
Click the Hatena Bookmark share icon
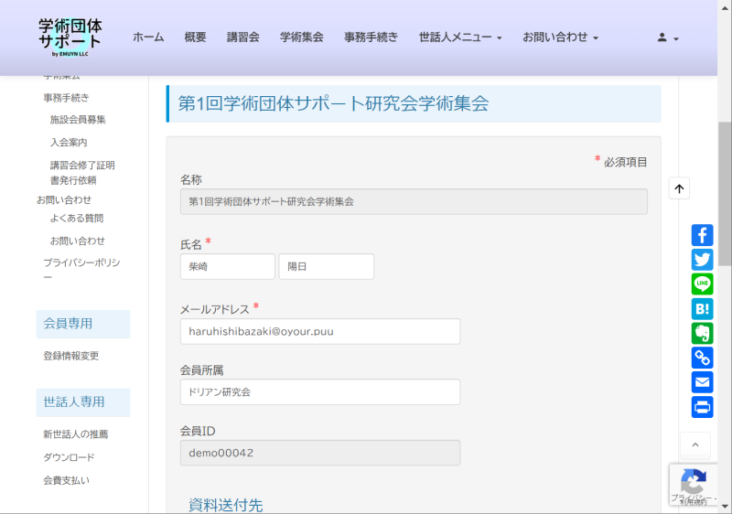702,309
